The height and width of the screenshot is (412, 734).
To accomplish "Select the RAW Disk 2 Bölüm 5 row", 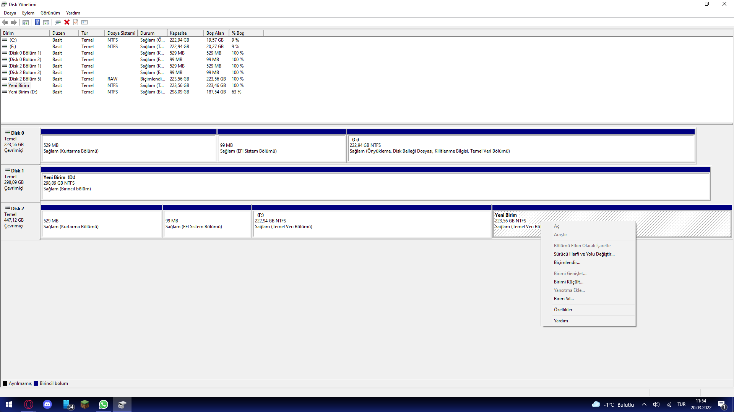I will tap(25, 79).
